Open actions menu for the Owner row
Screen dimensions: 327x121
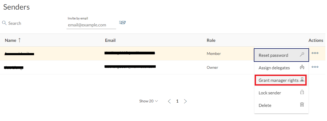pyautogui.click(x=315, y=67)
